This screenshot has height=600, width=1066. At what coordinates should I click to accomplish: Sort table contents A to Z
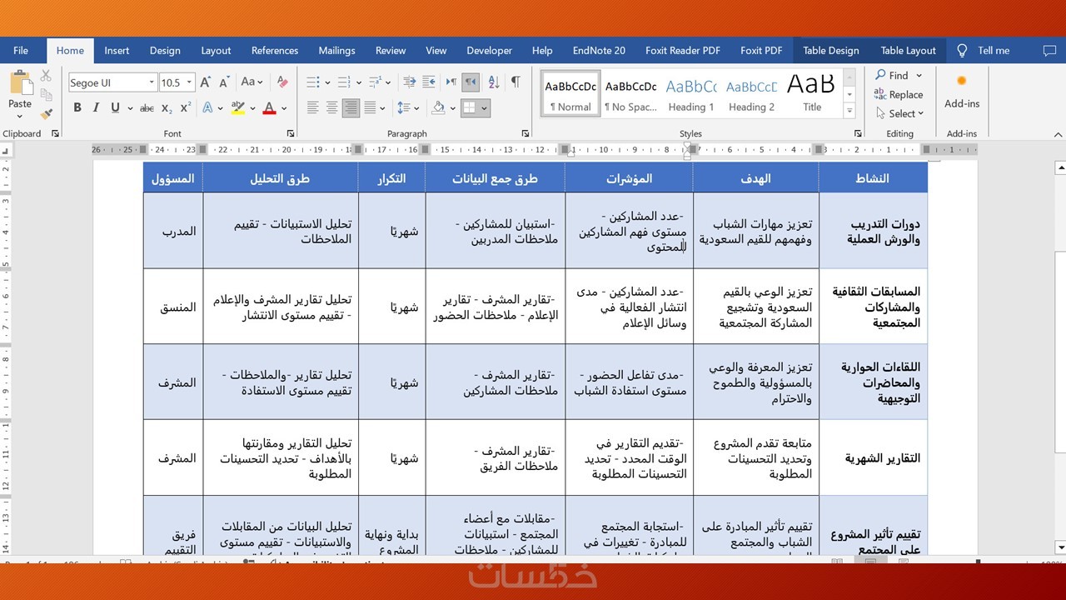pyautogui.click(x=494, y=82)
